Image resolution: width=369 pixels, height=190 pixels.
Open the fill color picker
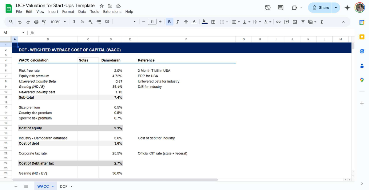[x=205, y=21]
